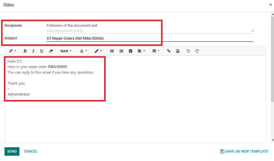Viewport: 274px width, 161px height.
Task: Click the Subject input field
Action: pyautogui.click(x=150, y=38)
